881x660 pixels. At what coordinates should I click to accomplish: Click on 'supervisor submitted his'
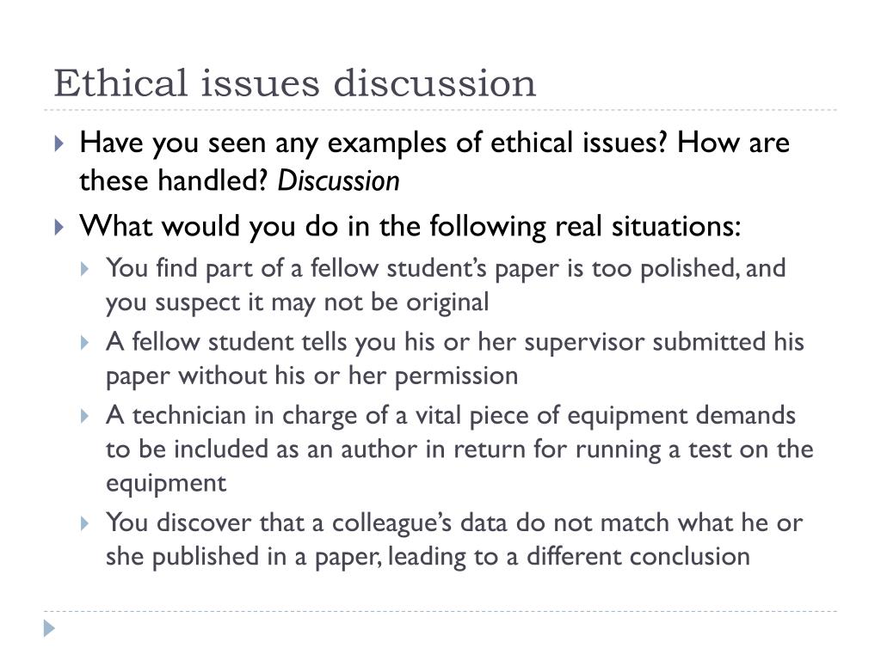(x=664, y=342)
